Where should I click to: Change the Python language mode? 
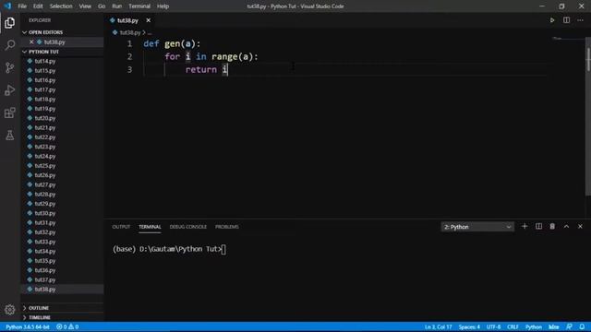point(534,327)
